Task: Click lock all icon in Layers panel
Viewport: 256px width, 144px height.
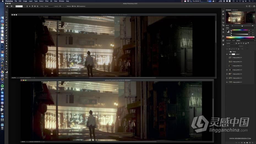Action: pos(238,49)
